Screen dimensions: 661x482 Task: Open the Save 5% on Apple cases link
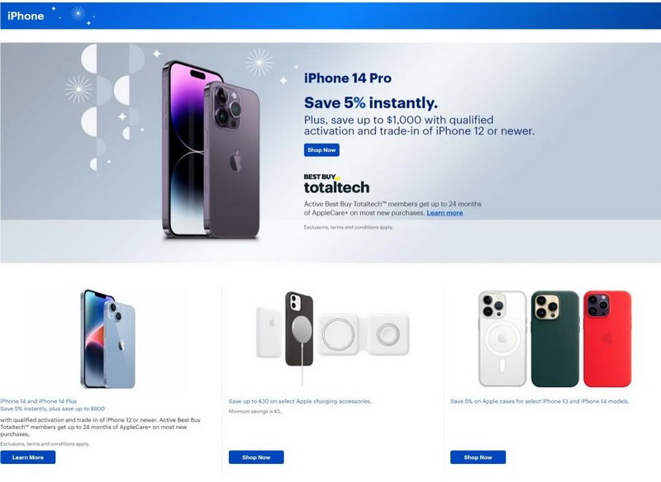point(539,401)
